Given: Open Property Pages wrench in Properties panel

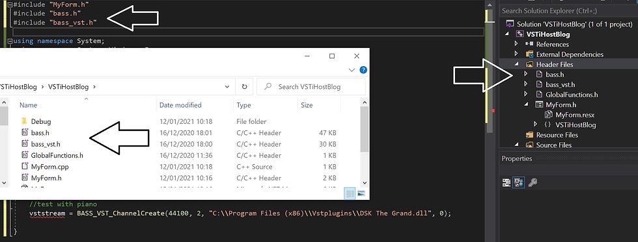Looking at the screenshot, I should pos(533,183).
